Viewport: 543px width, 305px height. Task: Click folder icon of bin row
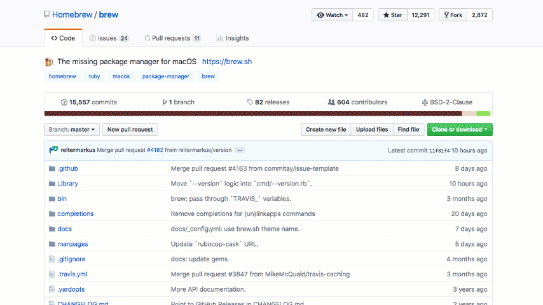point(52,199)
